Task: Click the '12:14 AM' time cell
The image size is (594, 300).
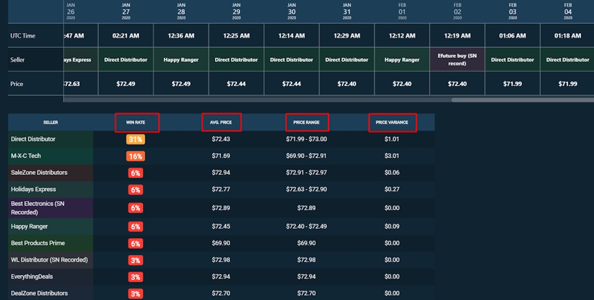Action: click(292, 36)
